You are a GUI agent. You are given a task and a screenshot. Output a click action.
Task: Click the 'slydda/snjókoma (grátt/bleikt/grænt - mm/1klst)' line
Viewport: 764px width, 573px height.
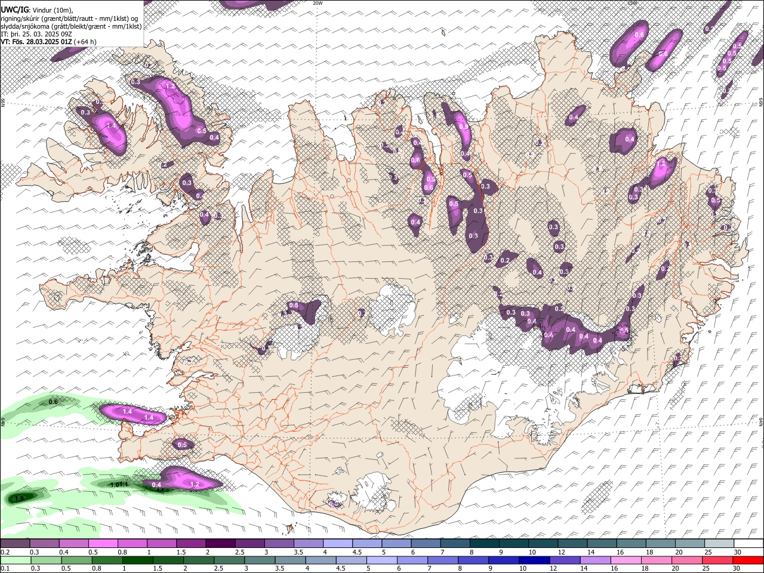(71, 26)
